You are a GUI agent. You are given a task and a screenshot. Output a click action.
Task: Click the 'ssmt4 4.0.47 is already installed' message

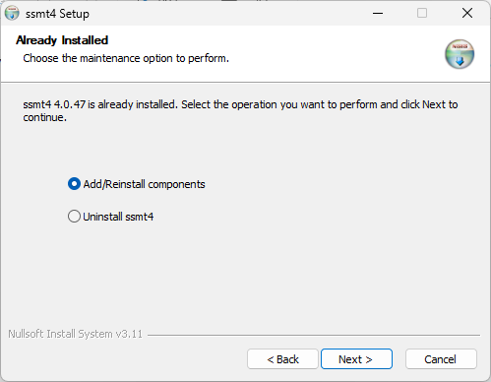coord(240,111)
